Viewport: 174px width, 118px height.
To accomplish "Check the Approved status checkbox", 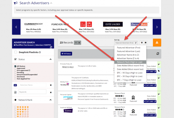I will coord(15,68).
